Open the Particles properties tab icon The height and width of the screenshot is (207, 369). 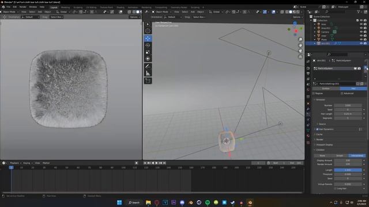point(308,114)
